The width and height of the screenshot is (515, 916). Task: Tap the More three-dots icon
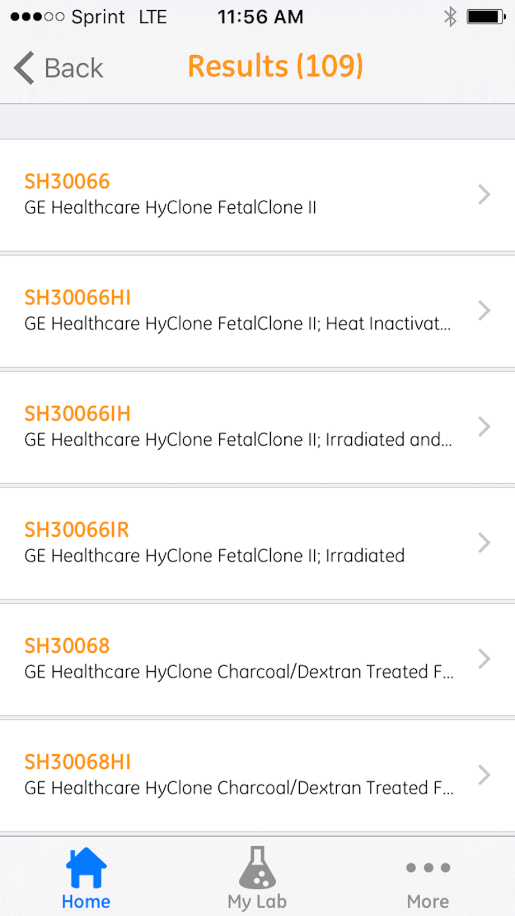point(428,868)
